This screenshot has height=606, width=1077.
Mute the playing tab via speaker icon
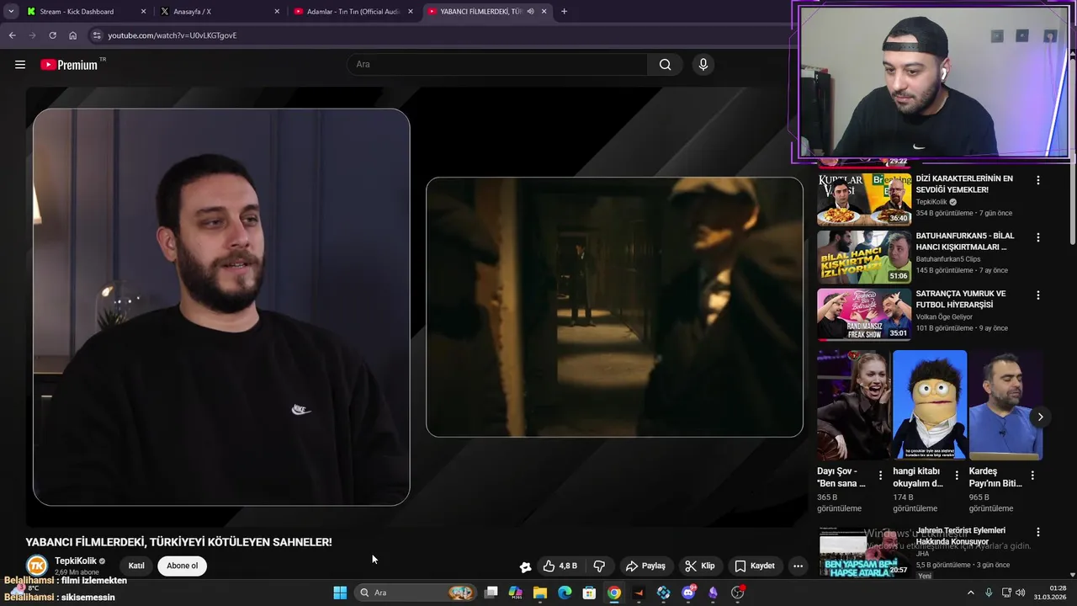coord(530,12)
